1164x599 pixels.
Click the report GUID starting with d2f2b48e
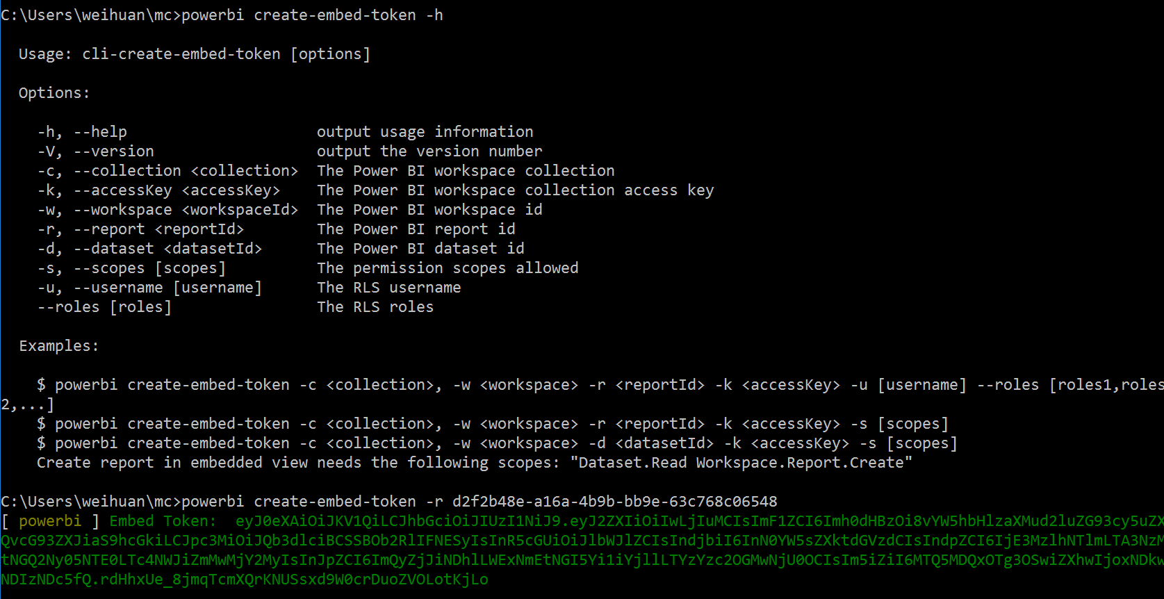pyautogui.click(x=614, y=501)
